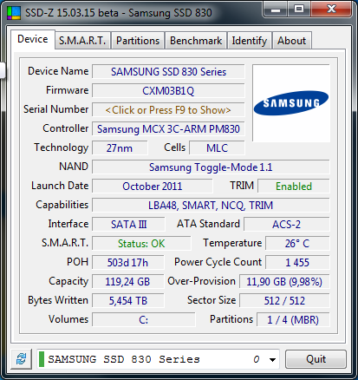Click the Capacity value 119,24 GB
This screenshot has height=380, width=358.
tap(128, 282)
